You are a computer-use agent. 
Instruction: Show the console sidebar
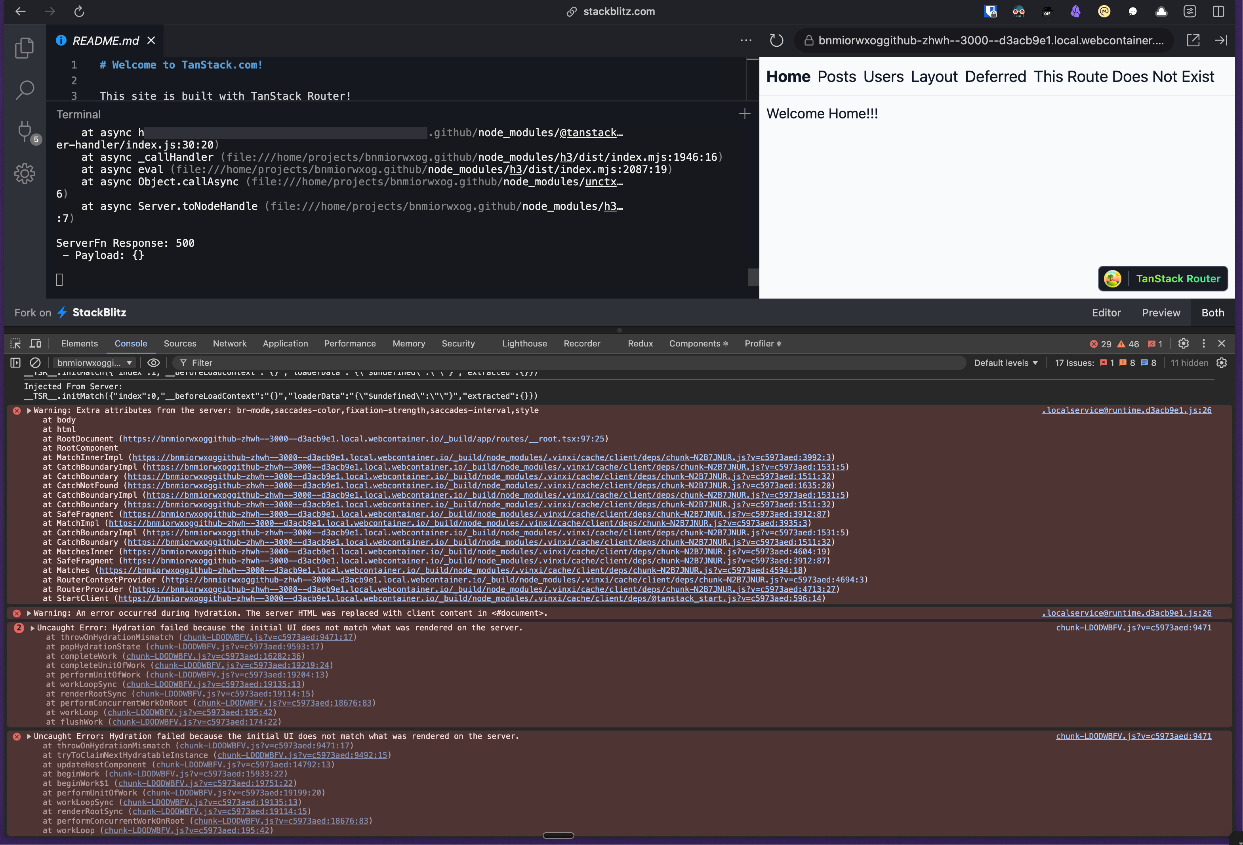pyautogui.click(x=15, y=363)
